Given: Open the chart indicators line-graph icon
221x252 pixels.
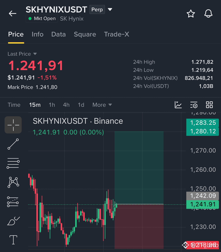Looking at the screenshot, I should [178, 105].
